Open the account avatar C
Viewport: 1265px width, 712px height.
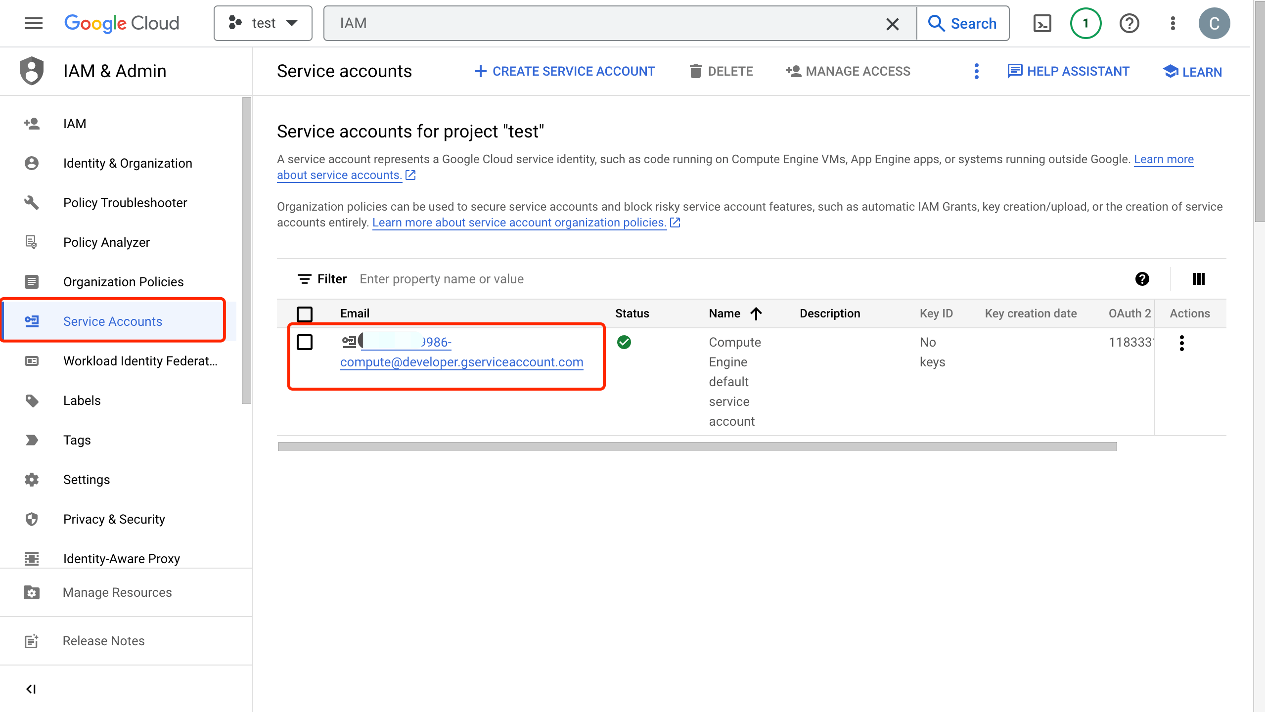[x=1214, y=23]
